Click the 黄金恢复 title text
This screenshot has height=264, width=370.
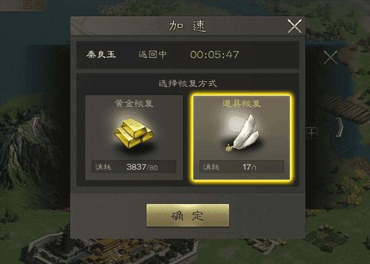134,104
